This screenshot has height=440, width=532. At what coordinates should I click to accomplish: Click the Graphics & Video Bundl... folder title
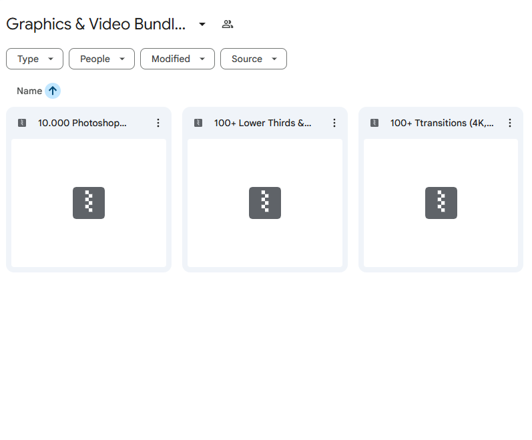[96, 24]
